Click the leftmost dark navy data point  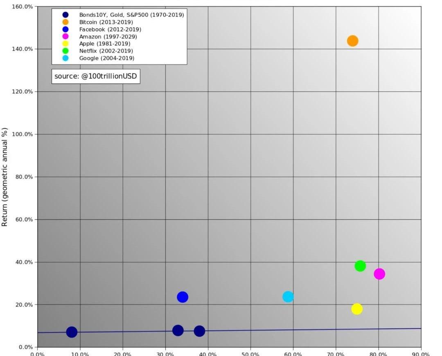point(72,332)
